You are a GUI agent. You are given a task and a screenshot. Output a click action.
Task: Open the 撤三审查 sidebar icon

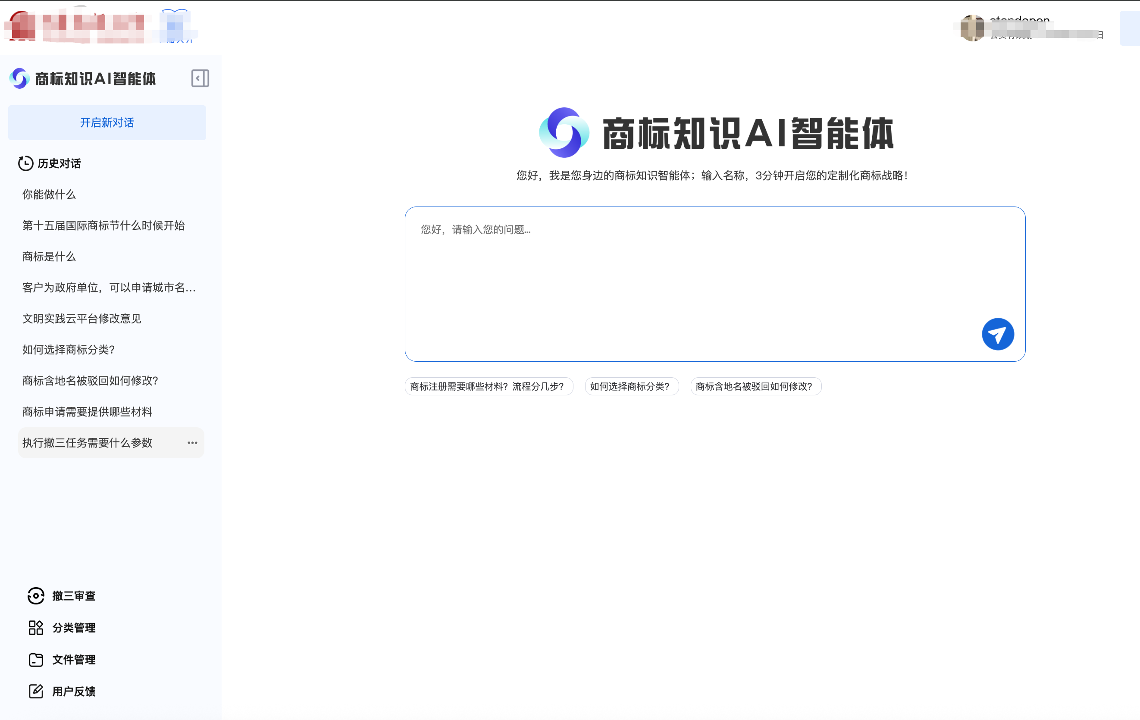36,596
